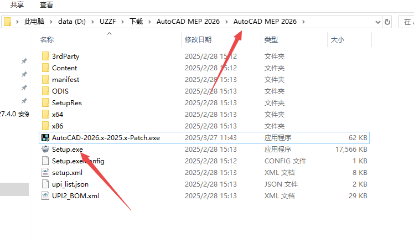Image resolution: width=414 pixels, height=242 pixels.
Task: Click the sidebar item ending 7.4.0 安装
Action: click(x=14, y=114)
